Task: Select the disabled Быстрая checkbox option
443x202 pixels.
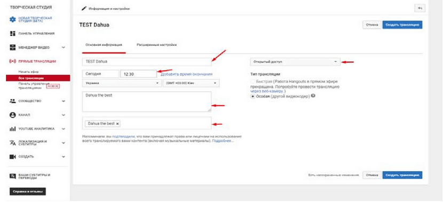Action: (252, 82)
